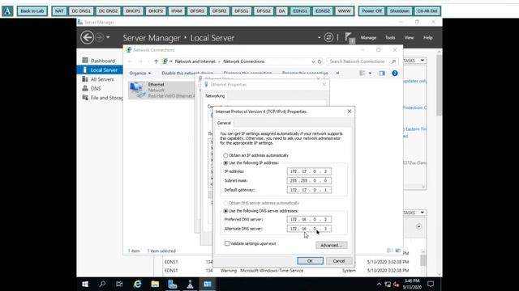Viewport: 519px width, 291px height.
Task: Send Ctrl-Alt-Del to the machine
Action: 427,11
